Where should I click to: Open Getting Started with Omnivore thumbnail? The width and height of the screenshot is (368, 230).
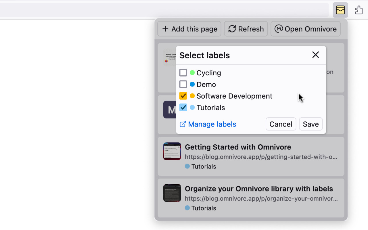[x=172, y=151]
